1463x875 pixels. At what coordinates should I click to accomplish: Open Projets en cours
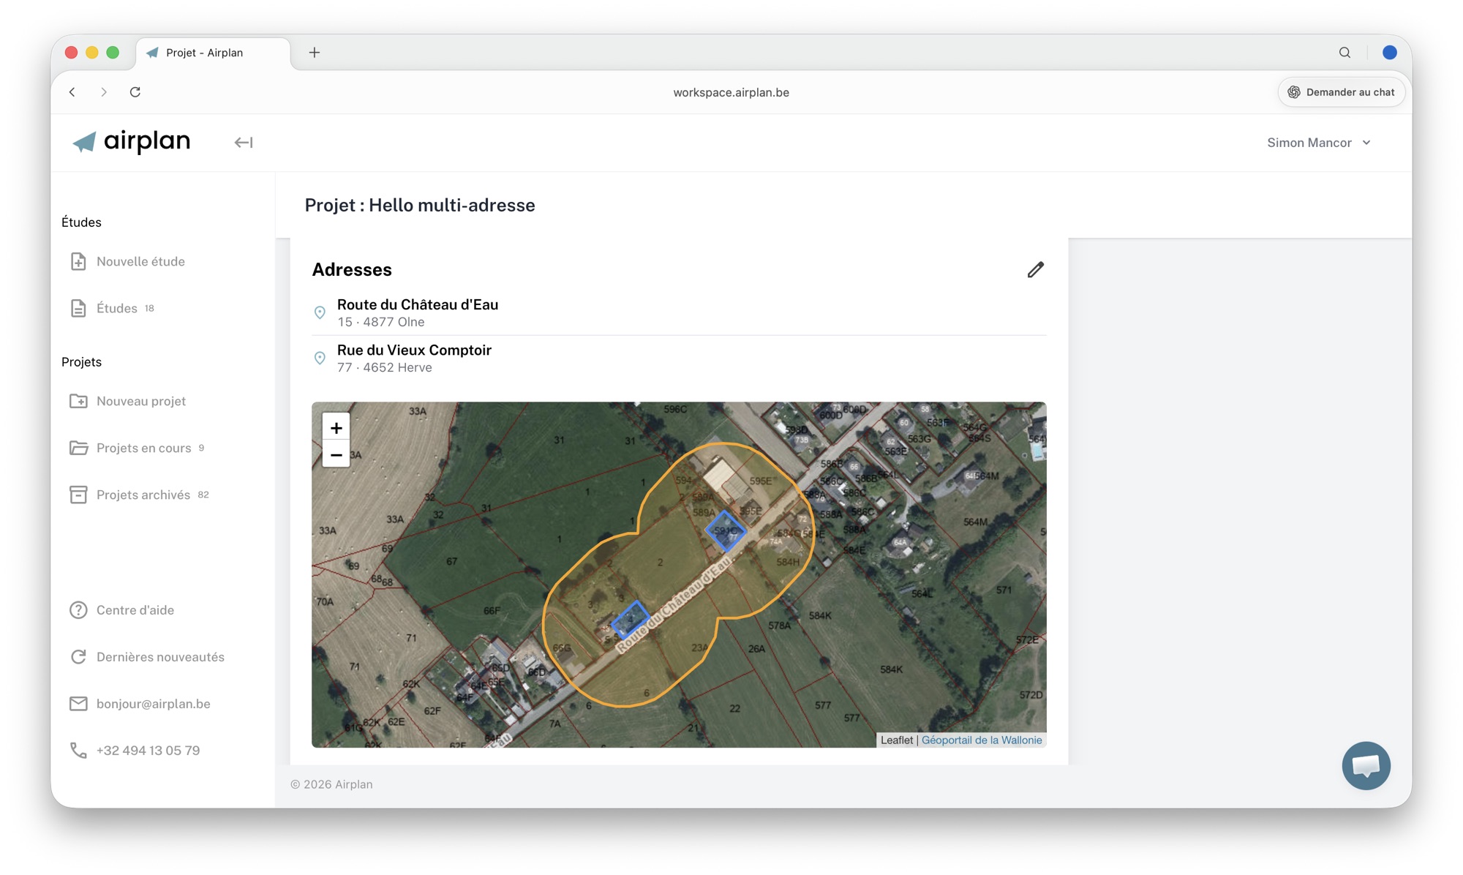144,448
